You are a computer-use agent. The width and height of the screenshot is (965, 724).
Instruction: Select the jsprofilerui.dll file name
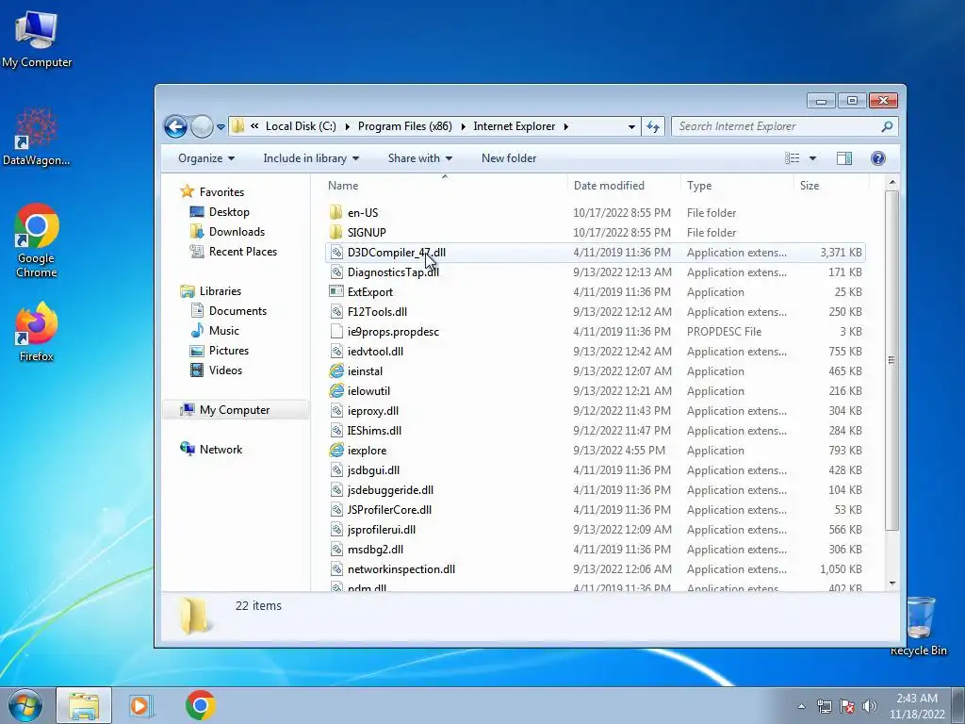(x=382, y=530)
